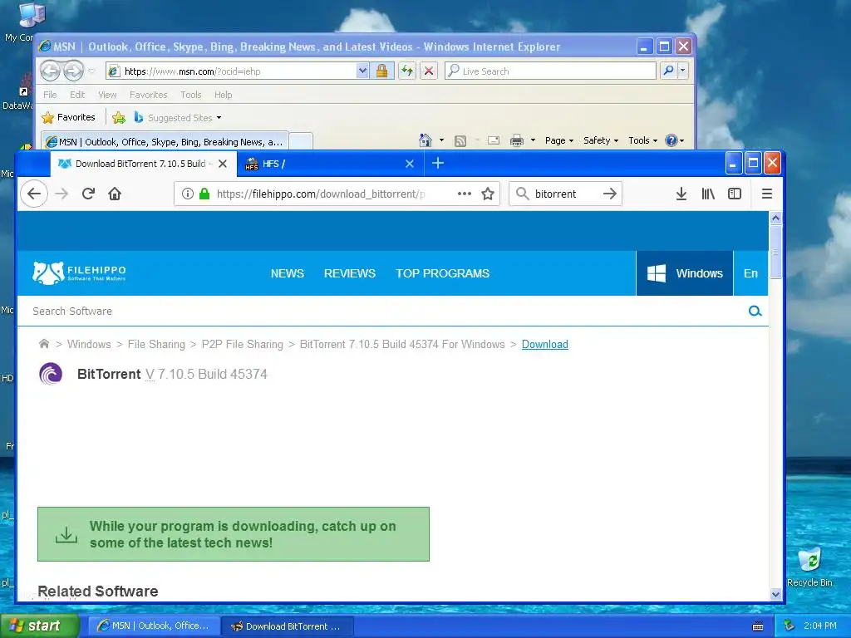Image resolution: width=851 pixels, height=638 pixels.
Task: Submit the bitorrent search with the arrow
Action: click(x=610, y=194)
